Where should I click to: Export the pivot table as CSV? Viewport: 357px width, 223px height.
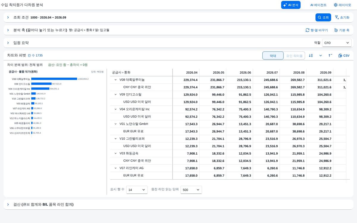pyautogui.click(x=344, y=56)
